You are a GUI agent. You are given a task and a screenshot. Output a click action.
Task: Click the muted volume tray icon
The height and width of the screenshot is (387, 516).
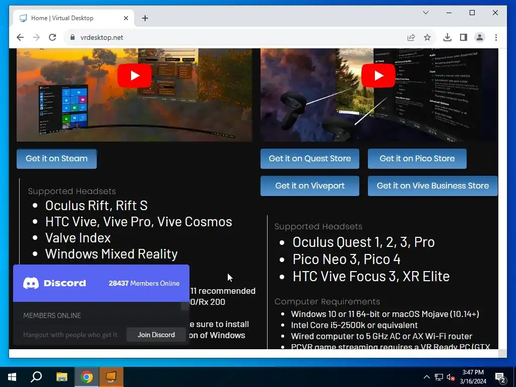pyautogui.click(x=450, y=377)
